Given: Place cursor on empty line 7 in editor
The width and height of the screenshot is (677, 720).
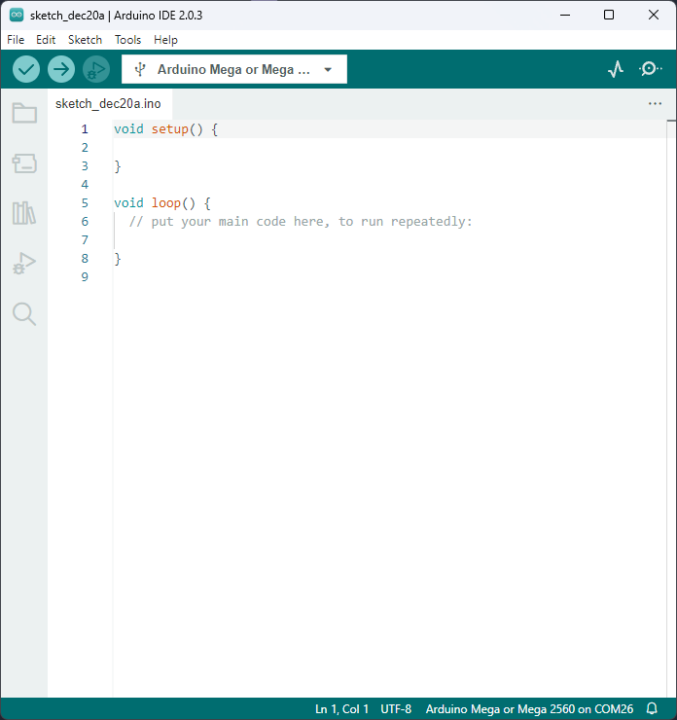Looking at the screenshot, I should [x=292, y=240].
